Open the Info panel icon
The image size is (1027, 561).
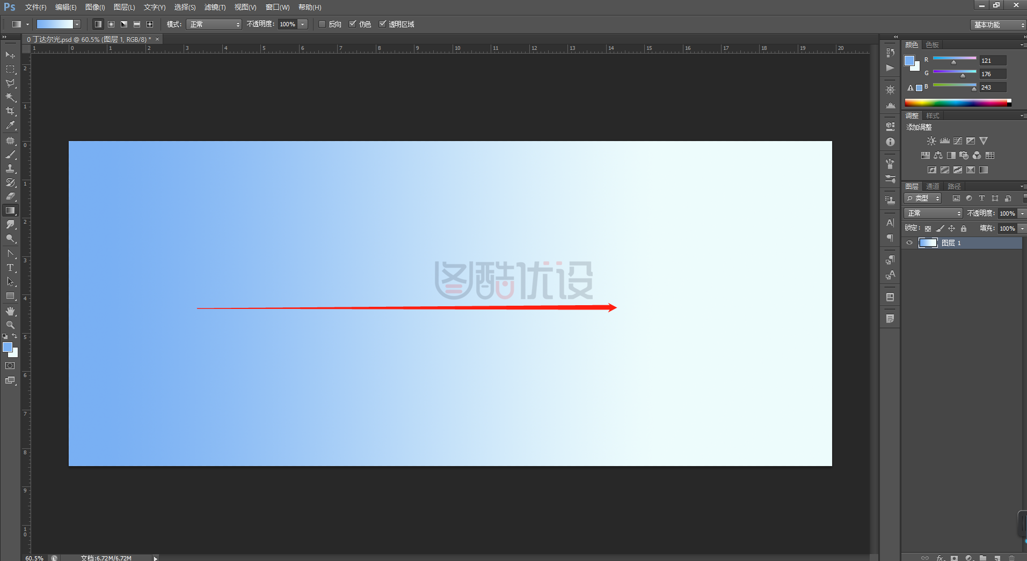891,142
